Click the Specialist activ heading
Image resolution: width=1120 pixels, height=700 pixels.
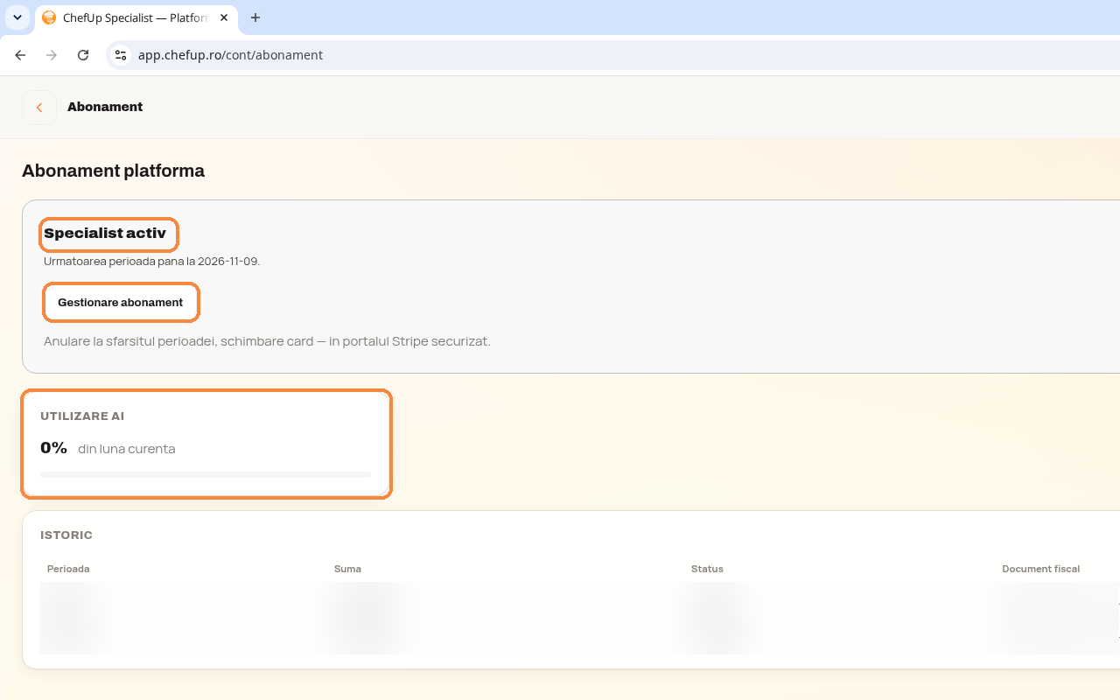(105, 234)
